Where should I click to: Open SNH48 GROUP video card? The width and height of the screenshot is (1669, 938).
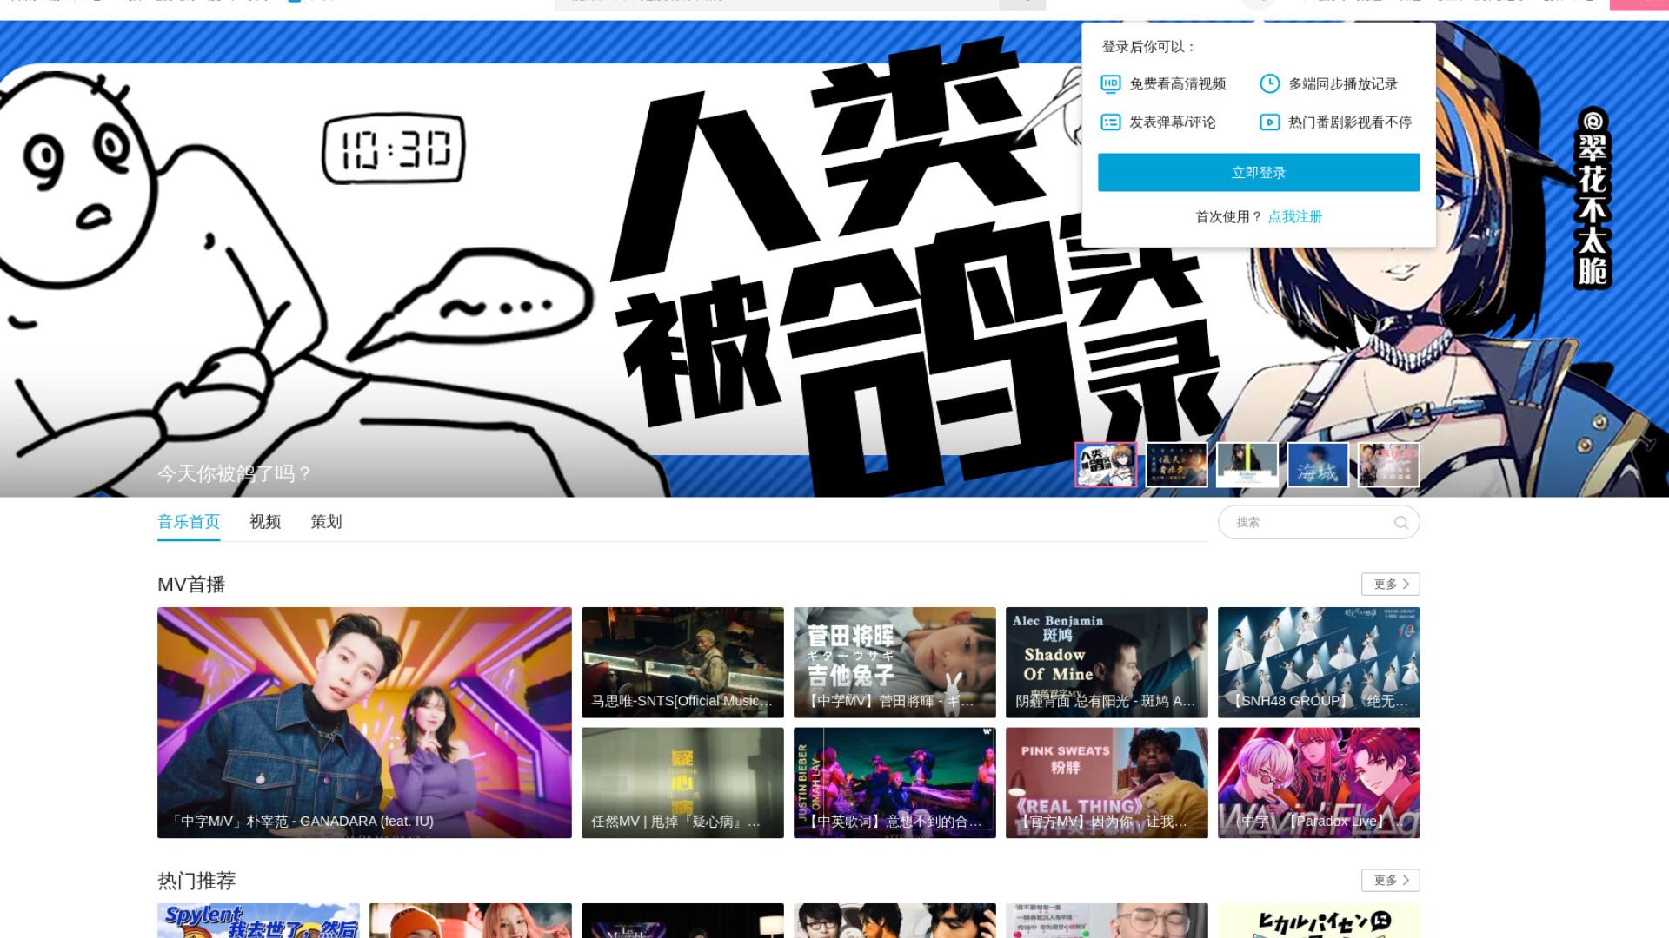pos(1319,663)
